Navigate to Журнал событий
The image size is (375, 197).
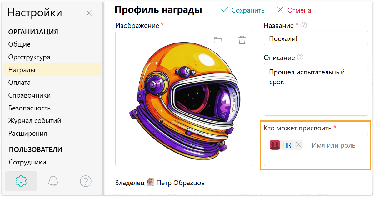point(35,121)
